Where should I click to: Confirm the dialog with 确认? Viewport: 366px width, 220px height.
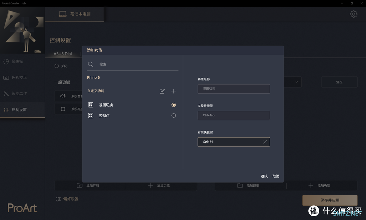pos(264,176)
